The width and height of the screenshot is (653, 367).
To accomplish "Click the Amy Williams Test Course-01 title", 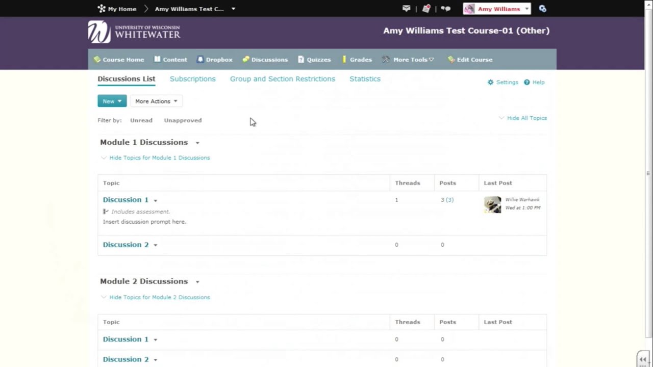I will click(x=466, y=31).
